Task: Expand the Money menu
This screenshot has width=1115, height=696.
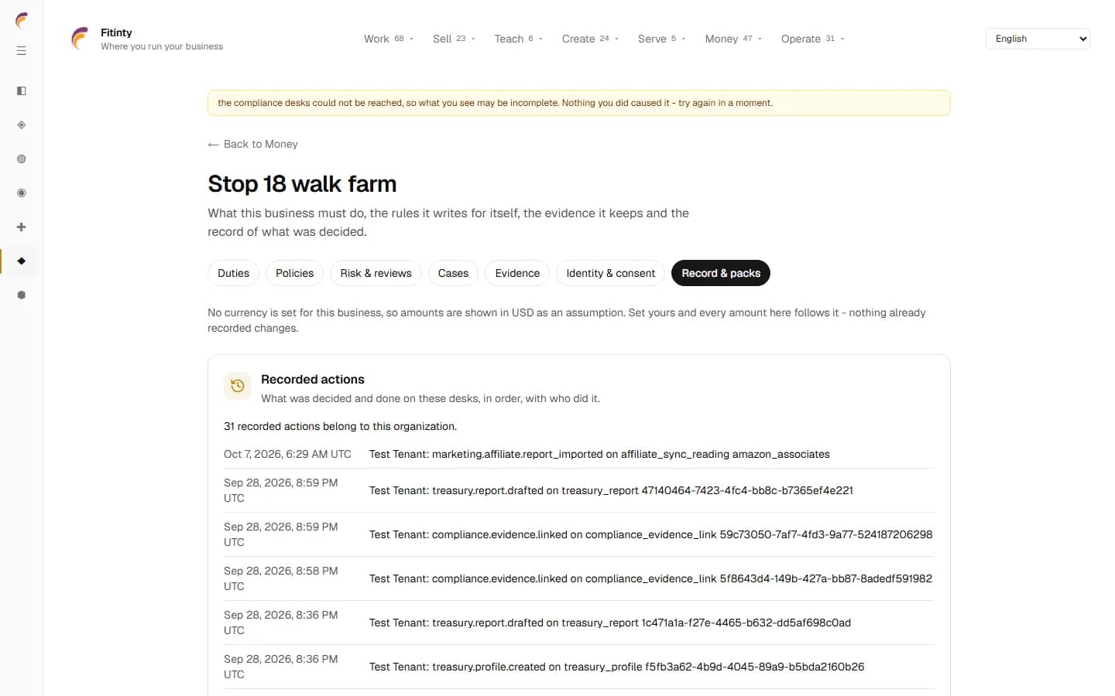Action: (733, 39)
